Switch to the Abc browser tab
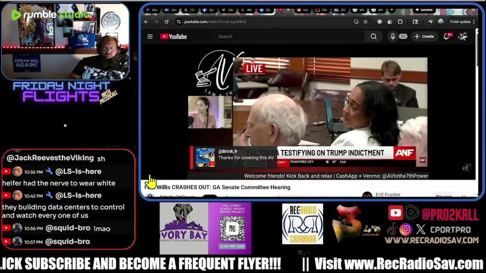The image size is (486, 273). (248, 10)
